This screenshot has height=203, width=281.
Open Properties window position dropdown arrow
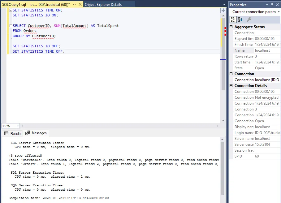pos(267,5)
